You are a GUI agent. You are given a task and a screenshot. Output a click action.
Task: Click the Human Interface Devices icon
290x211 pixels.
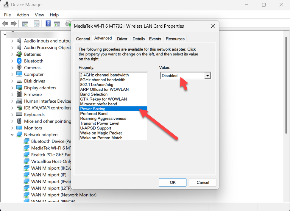click(x=19, y=101)
